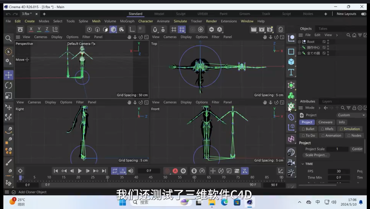Viewport: 370px width, 209px height.
Task: Open the Custom dropdown in Attributes
Action: 351,115
